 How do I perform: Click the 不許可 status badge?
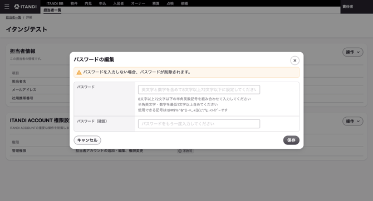tap(185, 151)
